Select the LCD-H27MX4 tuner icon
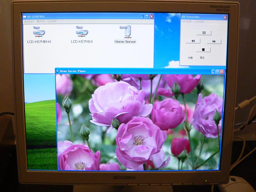 tap(82, 33)
